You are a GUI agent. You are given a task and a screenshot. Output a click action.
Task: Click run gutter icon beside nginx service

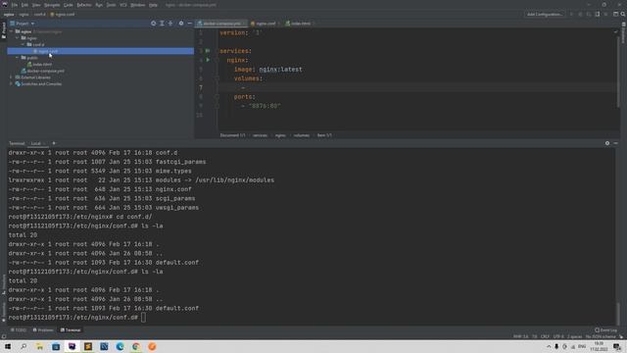pos(208,60)
